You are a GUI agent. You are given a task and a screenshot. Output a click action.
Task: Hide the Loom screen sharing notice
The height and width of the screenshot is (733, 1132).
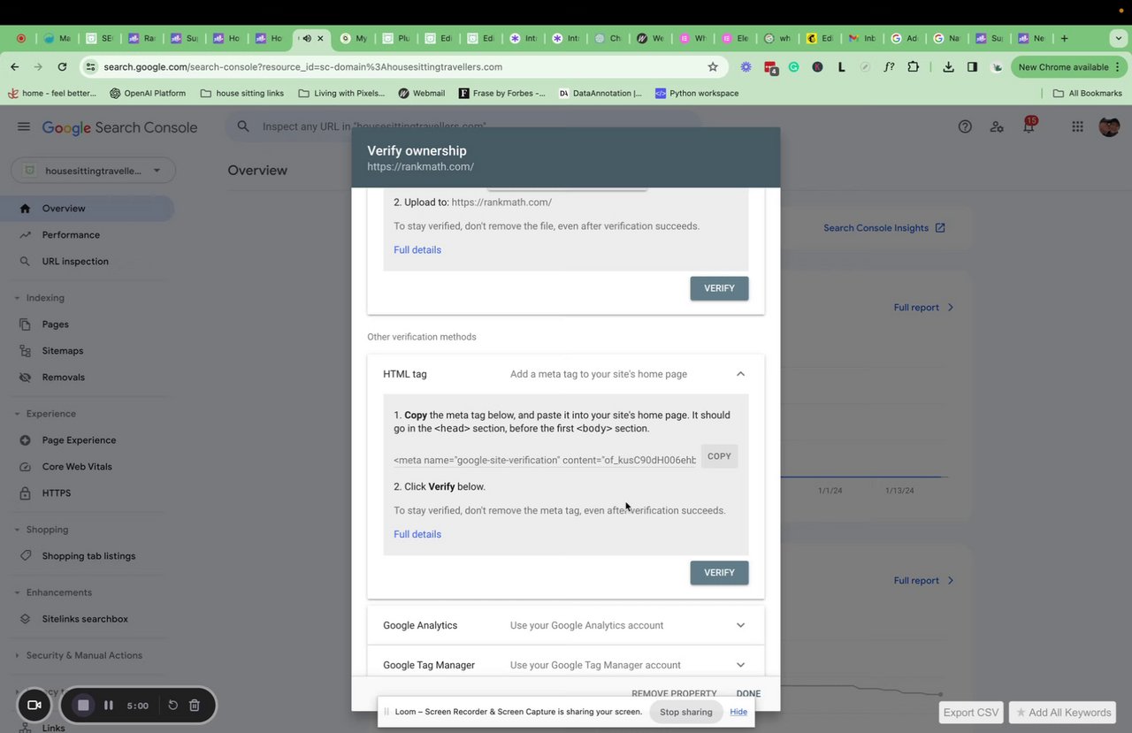738,712
